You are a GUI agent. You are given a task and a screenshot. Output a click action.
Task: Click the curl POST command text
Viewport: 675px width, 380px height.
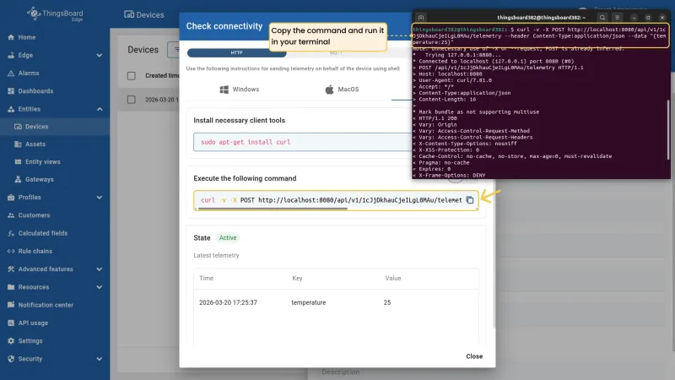pos(331,200)
